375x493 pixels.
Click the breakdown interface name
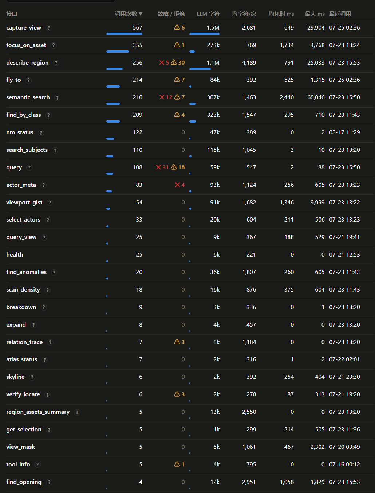(21, 307)
